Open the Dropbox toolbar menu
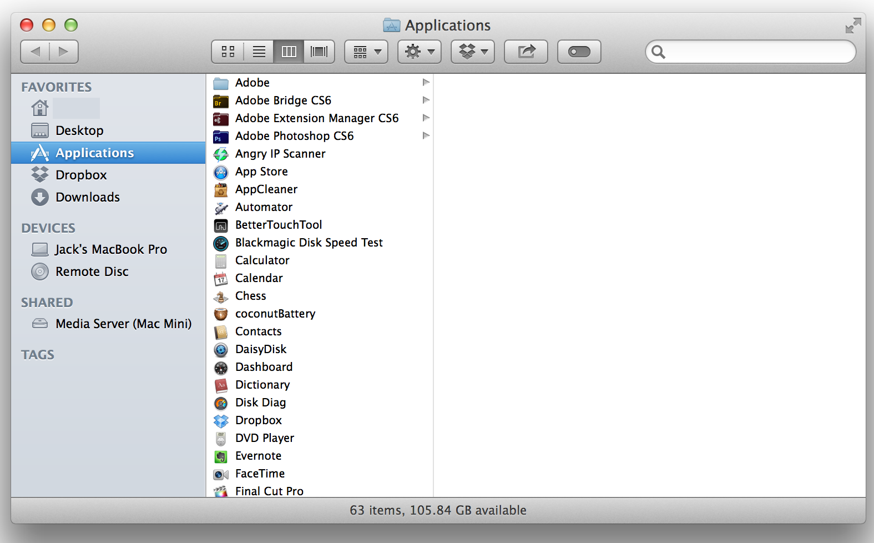Screen dimensions: 874x543 [x=473, y=52]
